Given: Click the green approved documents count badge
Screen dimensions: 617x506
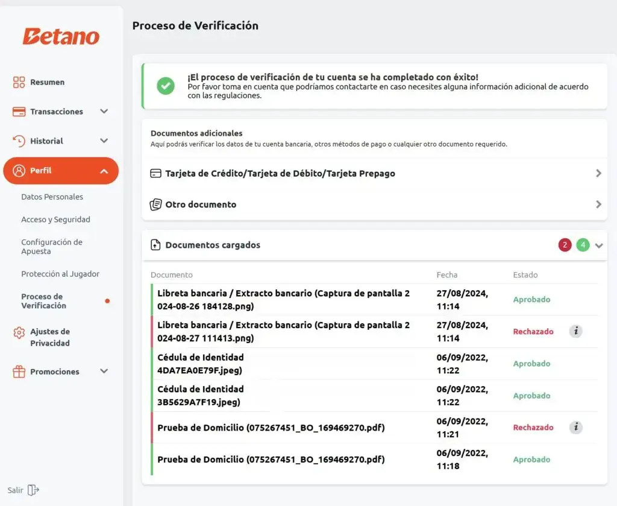Looking at the screenshot, I should (583, 245).
